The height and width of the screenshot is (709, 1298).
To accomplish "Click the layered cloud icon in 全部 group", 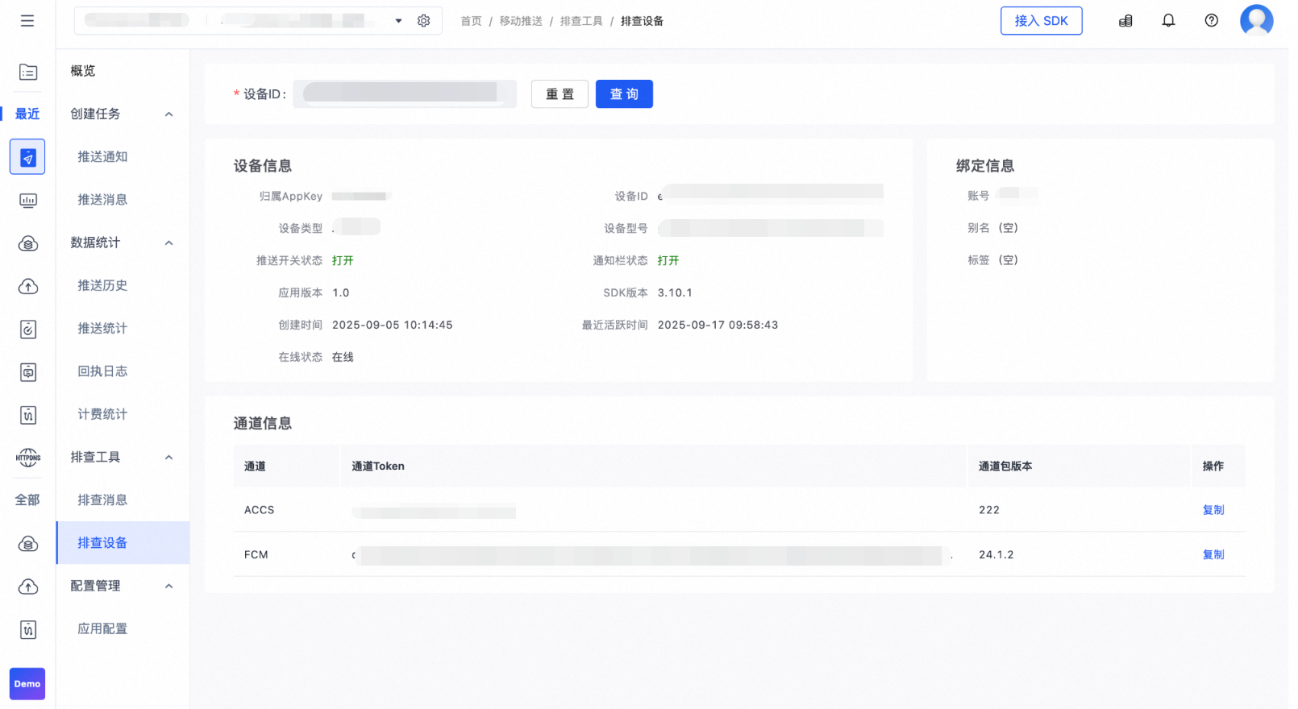I will point(28,544).
